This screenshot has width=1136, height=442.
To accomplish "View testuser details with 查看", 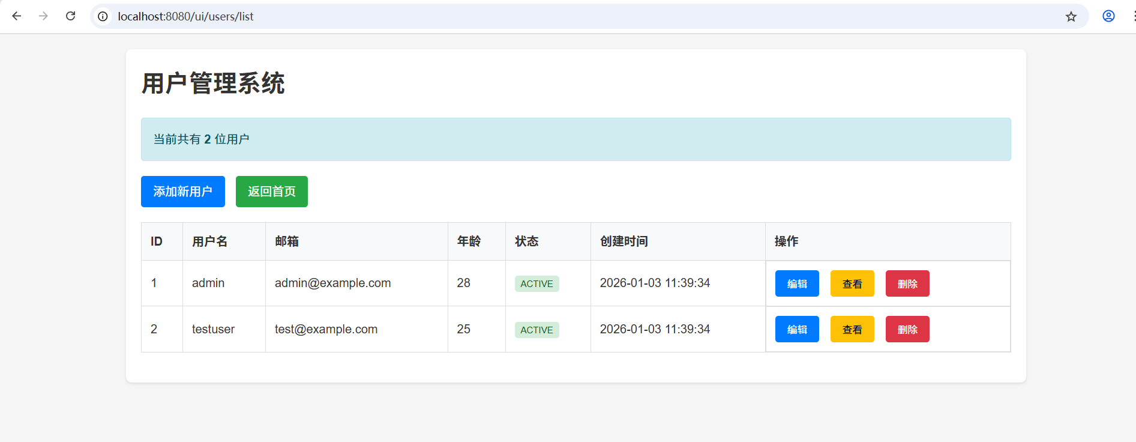I will [x=852, y=329].
